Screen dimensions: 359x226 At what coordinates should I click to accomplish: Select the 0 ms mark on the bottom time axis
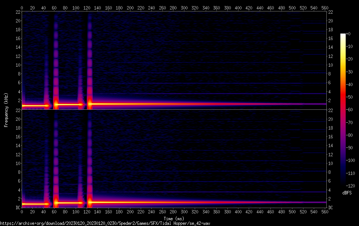click(x=22, y=212)
